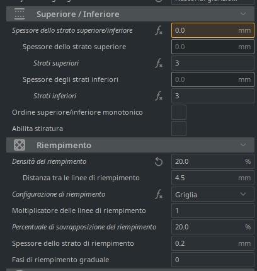
Task: Click the Percentuale di sovrapposizione del riempimento label
Action: click(84, 227)
